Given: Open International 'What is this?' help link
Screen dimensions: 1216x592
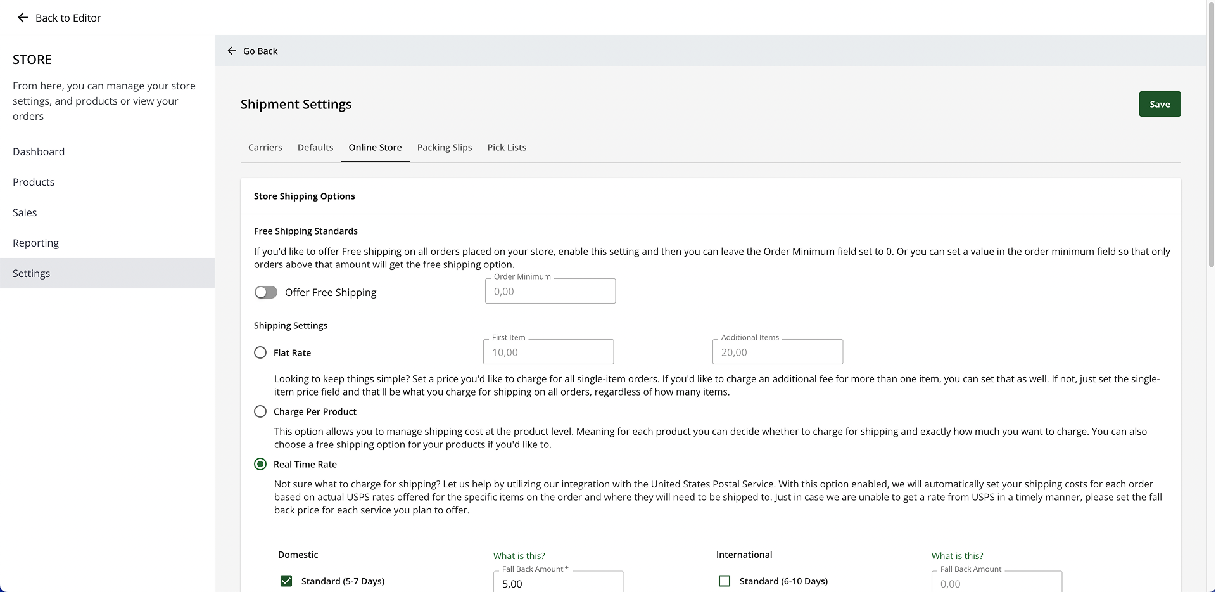Looking at the screenshot, I should click(x=957, y=556).
